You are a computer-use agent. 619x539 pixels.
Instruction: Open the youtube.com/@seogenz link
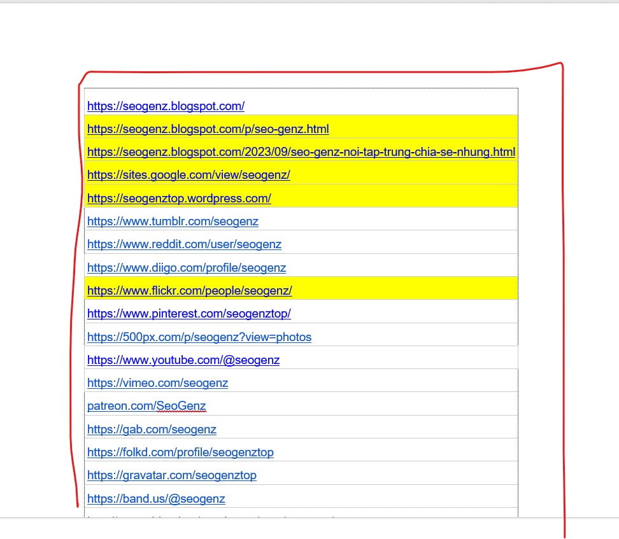tap(183, 360)
